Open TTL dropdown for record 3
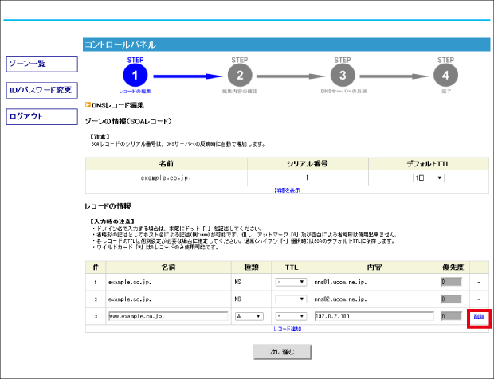The image size is (494, 379). 291,316
